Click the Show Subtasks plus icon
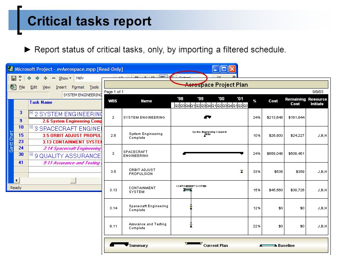This screenshot has height=255, width=340. pos(46,78)
